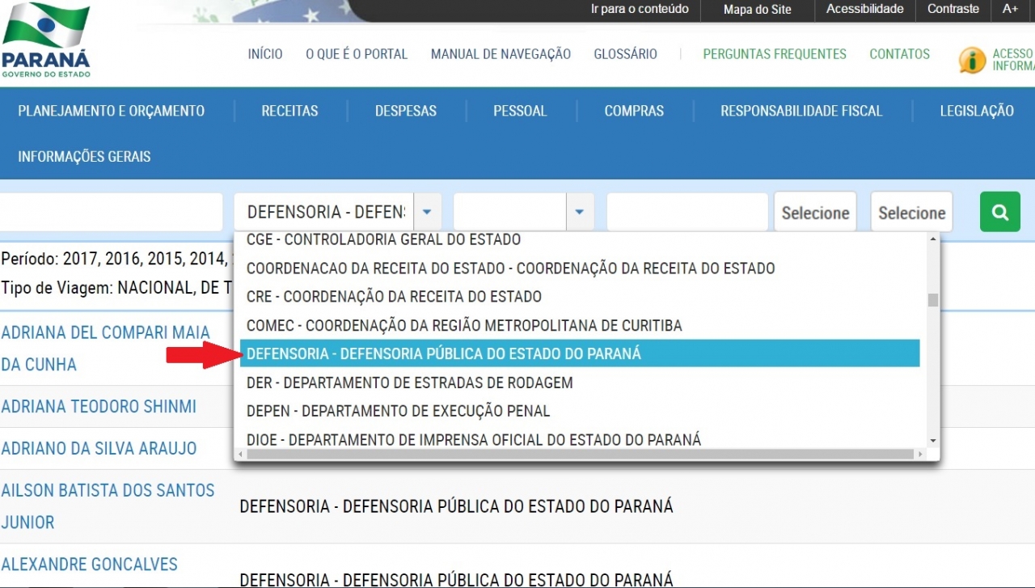Open MANUAL DE NAVEGAÇÃO
The width and height of the screenshot is (1035, 588).
[x=501, y=54]
